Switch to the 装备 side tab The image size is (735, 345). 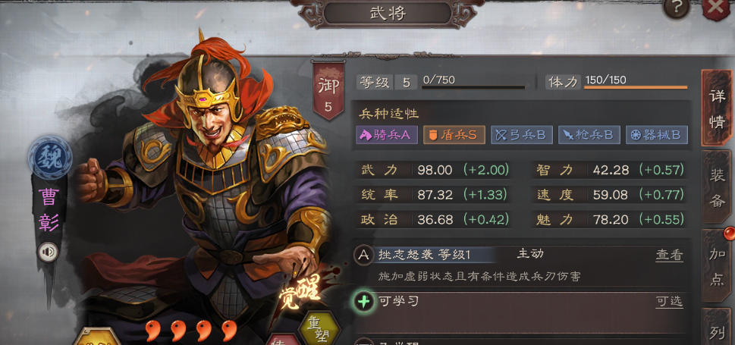tap(717, 187)
